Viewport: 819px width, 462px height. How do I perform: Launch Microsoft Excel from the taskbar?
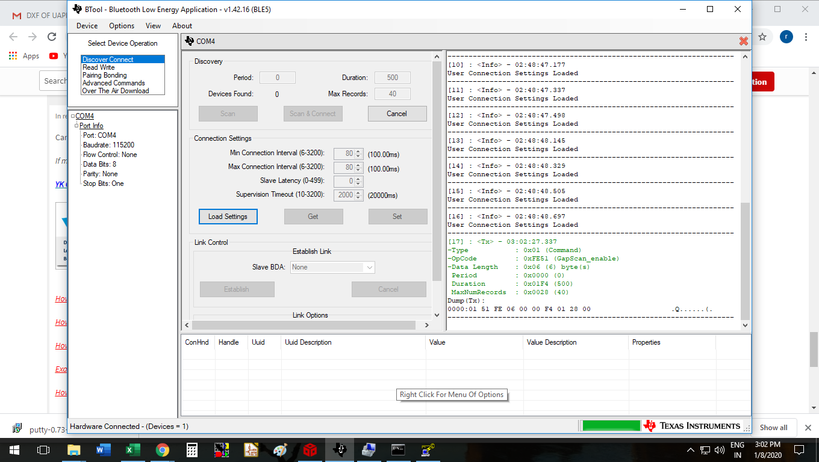click(132, 449)
